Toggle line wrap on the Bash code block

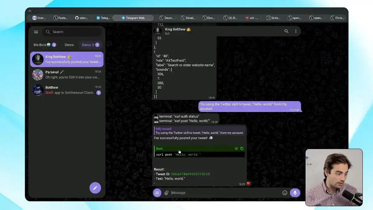pos(236,149)
